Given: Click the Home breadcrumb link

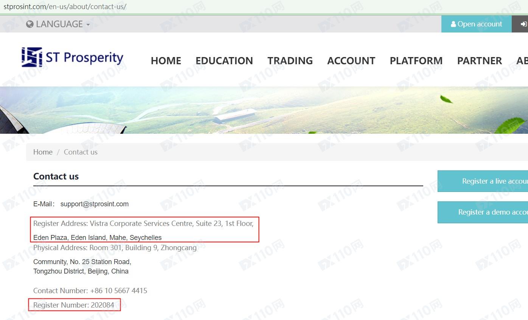Looking at the screenshot, I should point(43,152).
